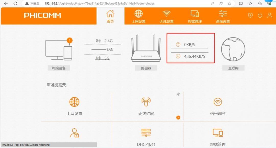Image resolution: width=276 pixels, height=148 pixels.
Task: Reload the page with refresh icon
Action: coord(16,3)
